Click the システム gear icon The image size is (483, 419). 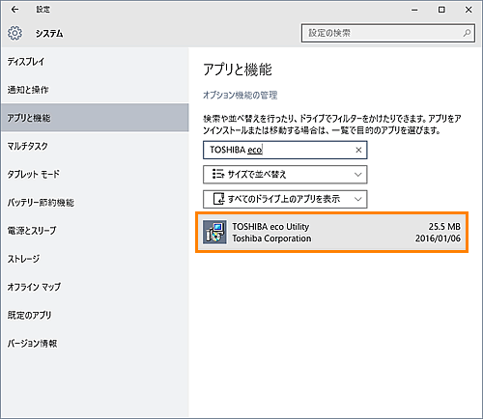[14, 33]
